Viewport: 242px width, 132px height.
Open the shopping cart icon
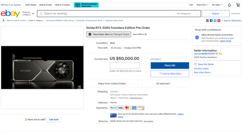click(x=238, y=5)
